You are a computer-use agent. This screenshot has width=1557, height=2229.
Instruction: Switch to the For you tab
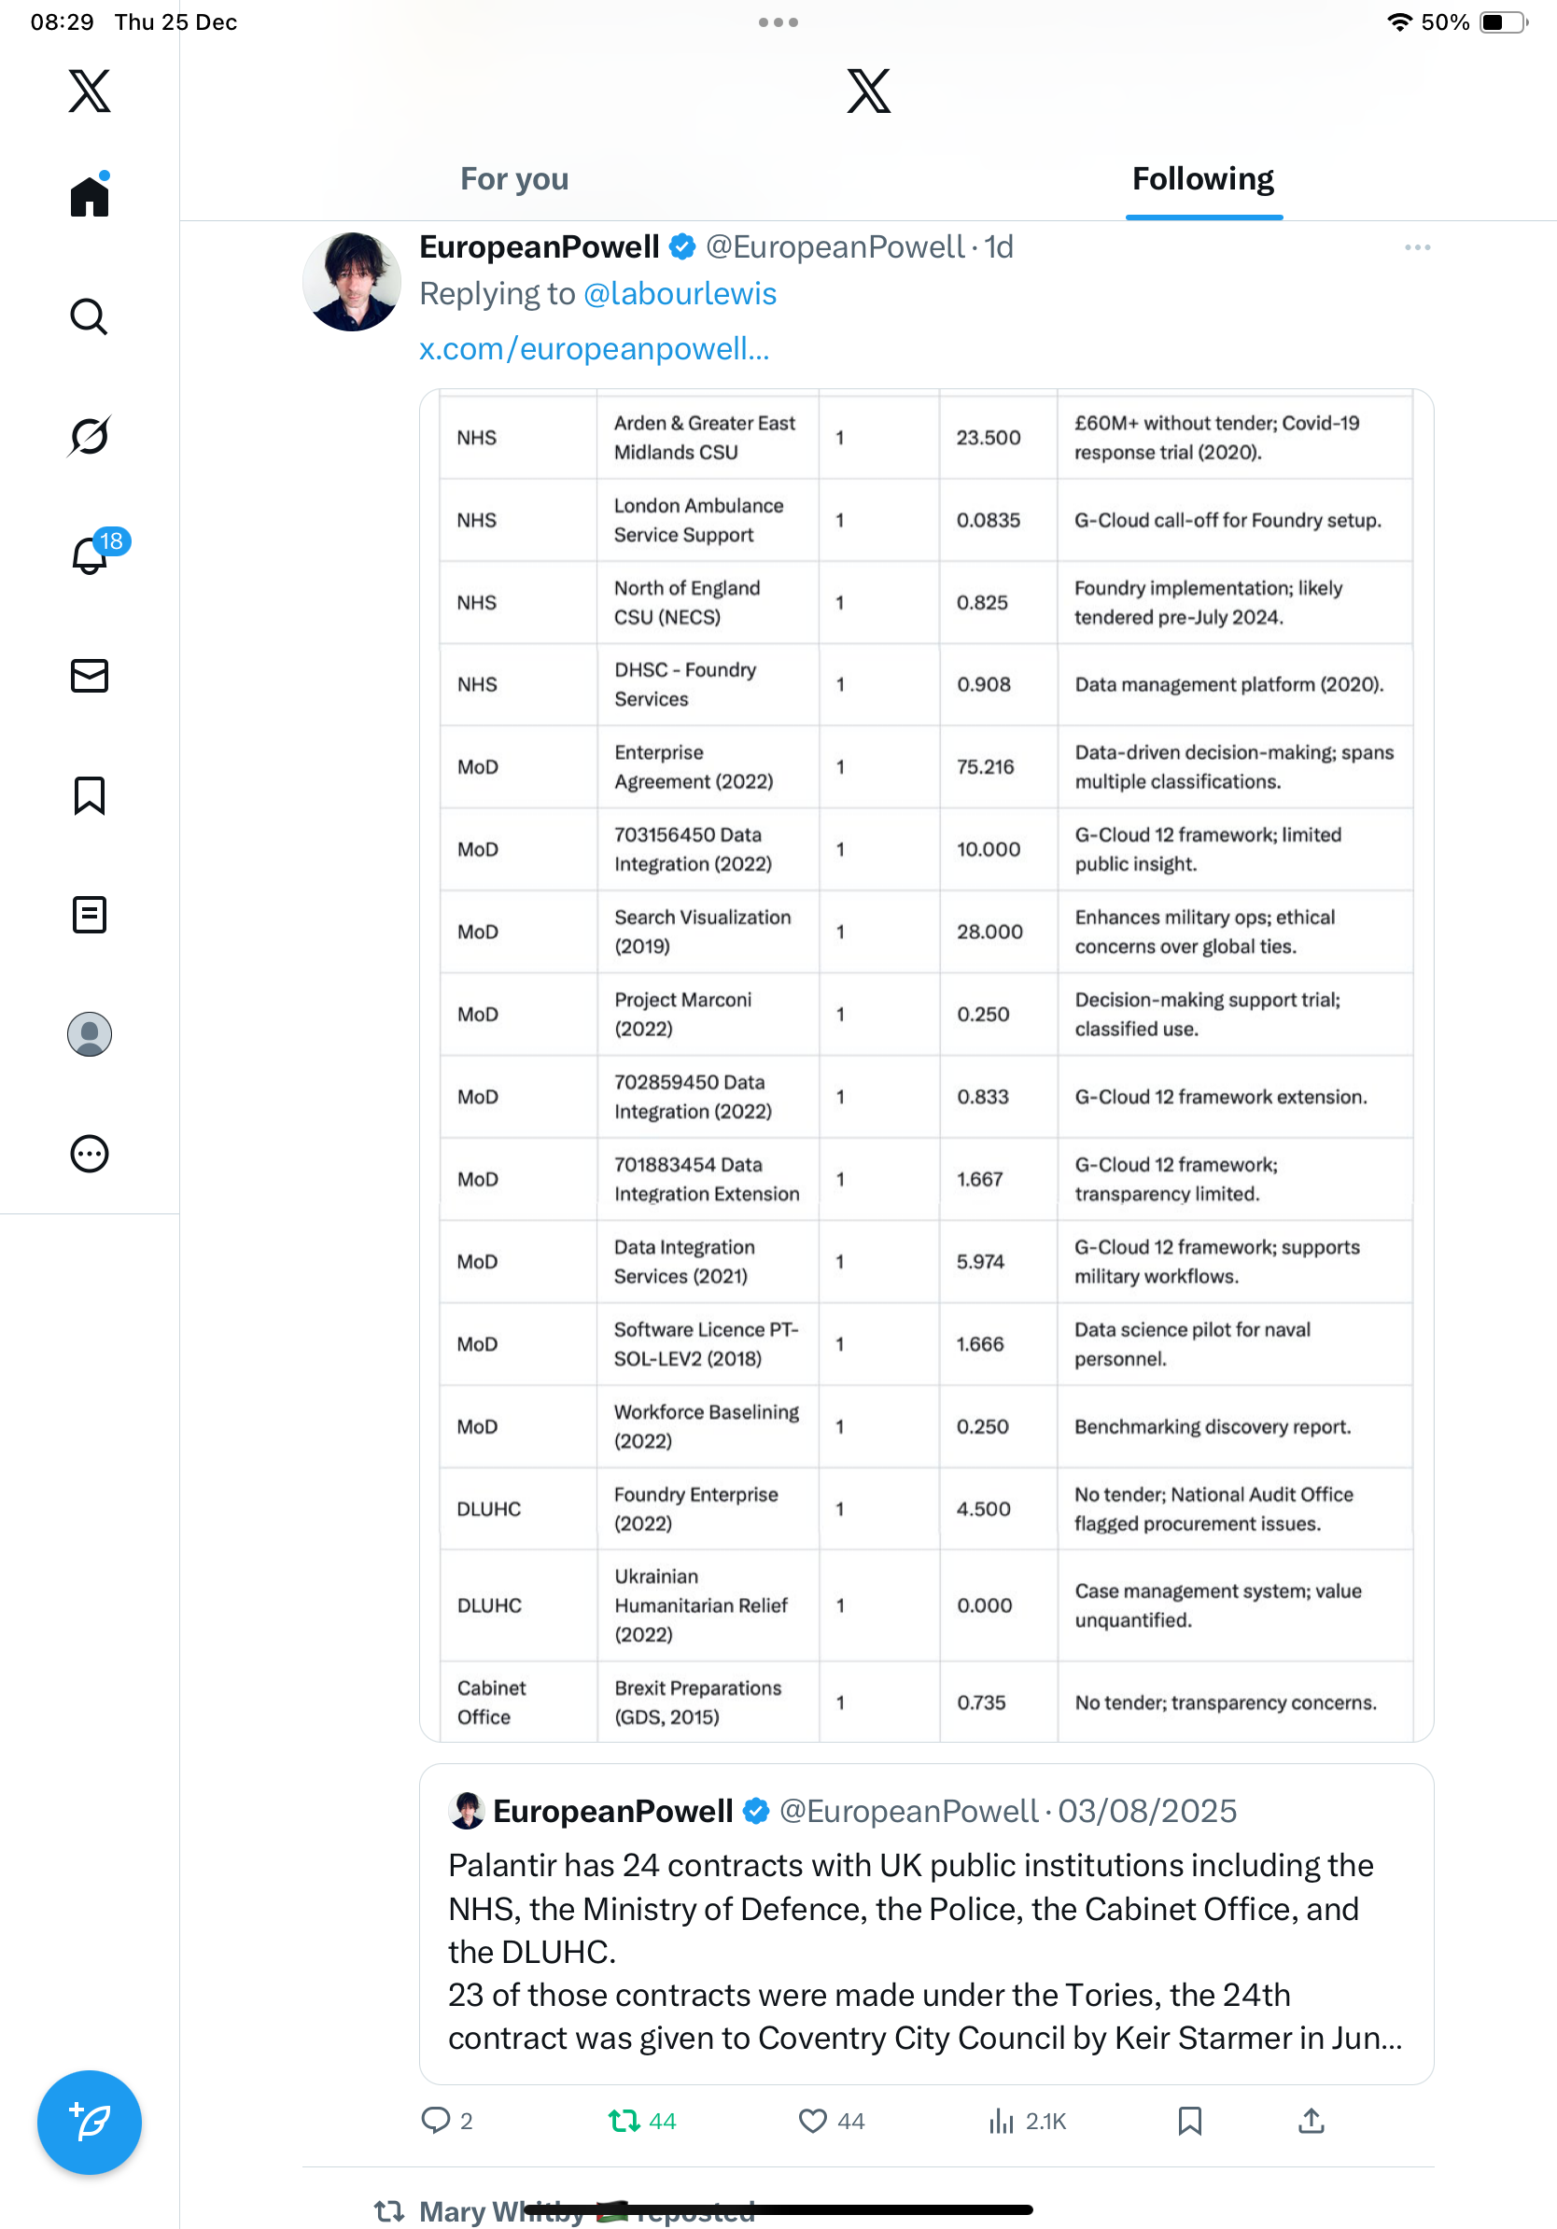click(x=514, y=179)
